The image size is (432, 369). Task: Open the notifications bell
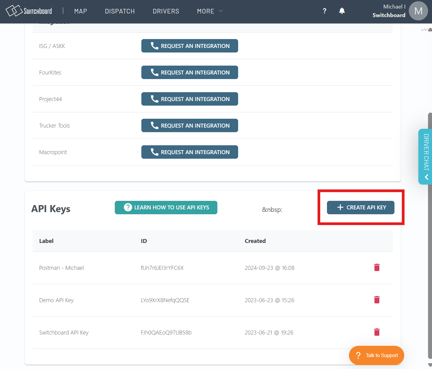tap(342, 11)
